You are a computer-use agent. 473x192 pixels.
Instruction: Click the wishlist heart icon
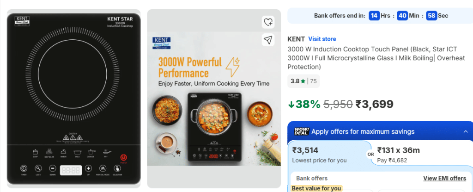coord(268,22)
